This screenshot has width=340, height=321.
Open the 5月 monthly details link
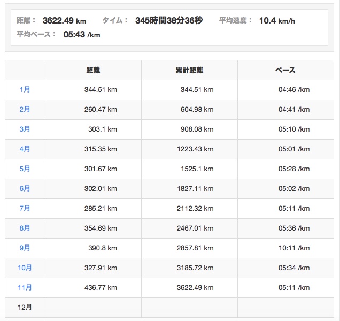pos(25,169)
